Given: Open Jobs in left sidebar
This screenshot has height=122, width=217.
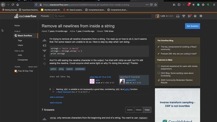Looking at the screenshot, I should (x=20, y=55).
